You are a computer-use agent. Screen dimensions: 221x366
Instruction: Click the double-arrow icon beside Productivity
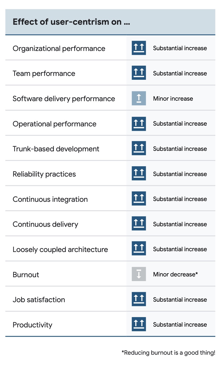139,324
